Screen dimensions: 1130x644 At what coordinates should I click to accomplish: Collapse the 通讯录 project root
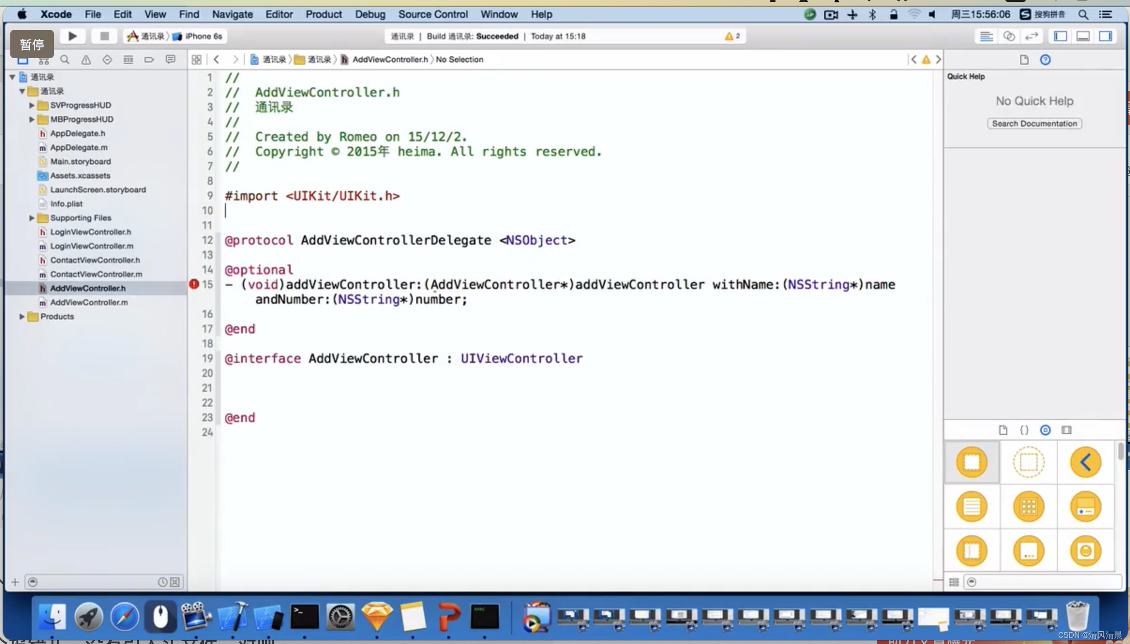[13, 77]
